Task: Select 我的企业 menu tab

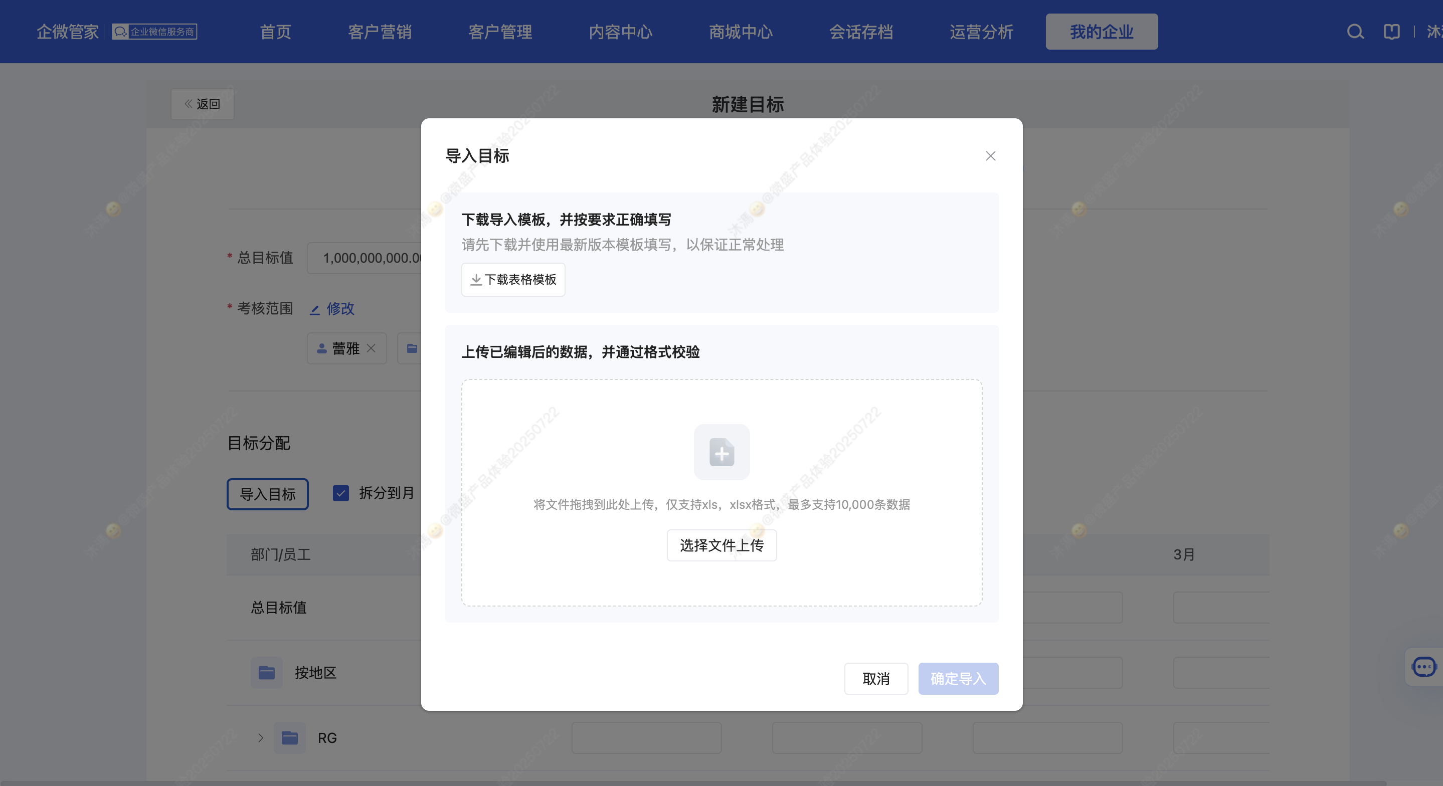Action: 1101,32
